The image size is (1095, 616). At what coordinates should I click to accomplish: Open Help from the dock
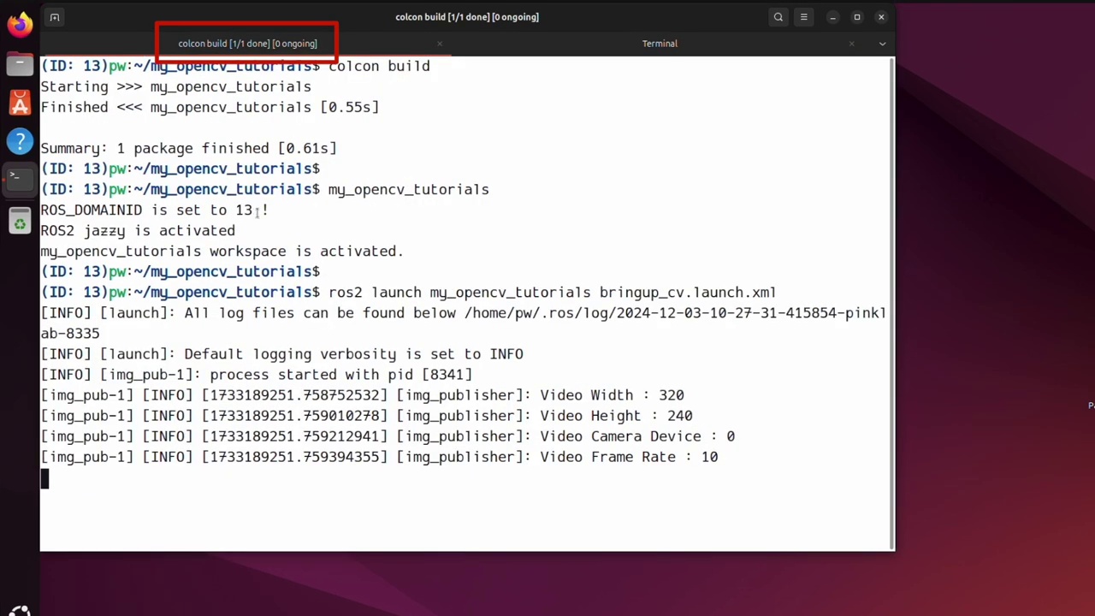20,141
